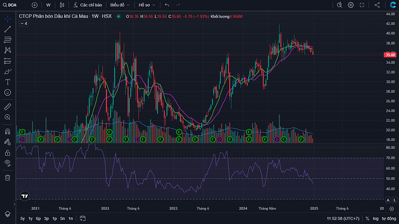The image size is (399, 224).
Task: Click the TradingView logo badge
Action: [x=25, y=196]
